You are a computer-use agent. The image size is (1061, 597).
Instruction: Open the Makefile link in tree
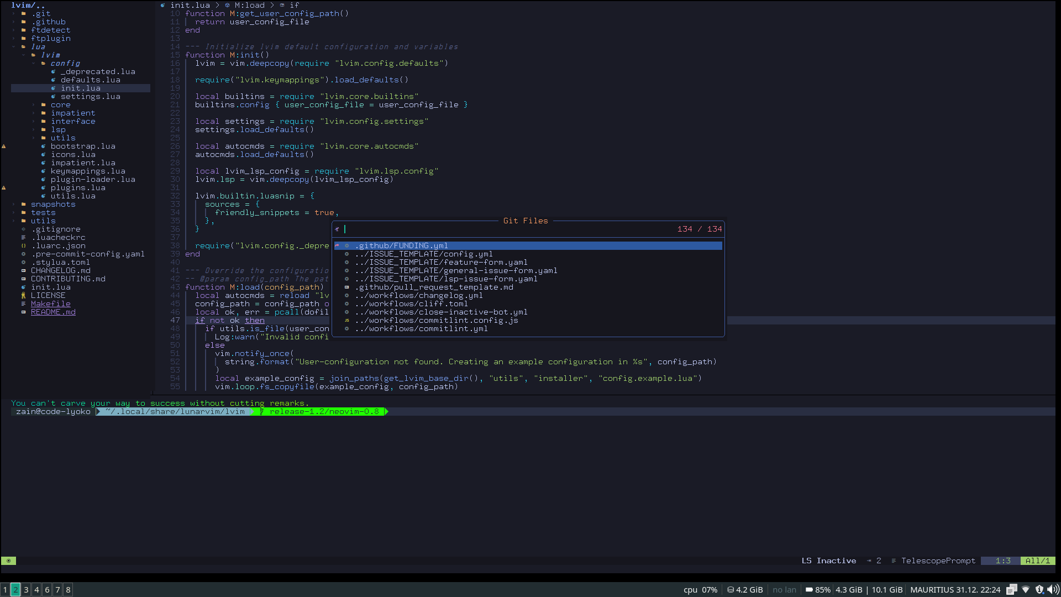51,304
